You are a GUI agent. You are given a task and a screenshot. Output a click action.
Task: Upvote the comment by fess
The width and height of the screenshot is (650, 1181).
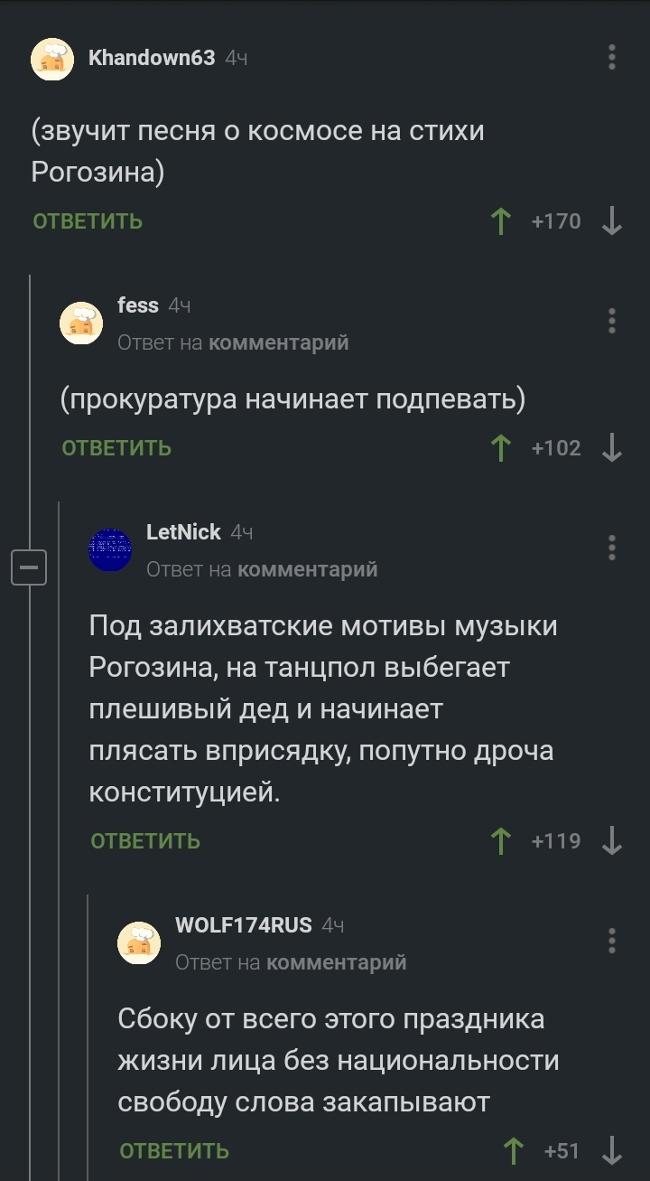[x=500, y=448]
